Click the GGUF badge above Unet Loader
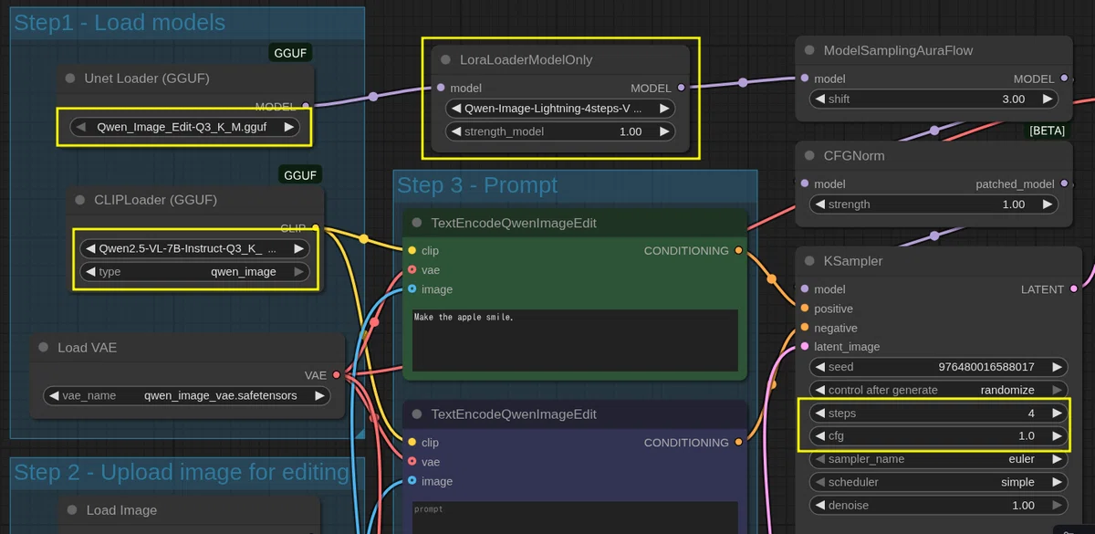 tap(290, 54)
